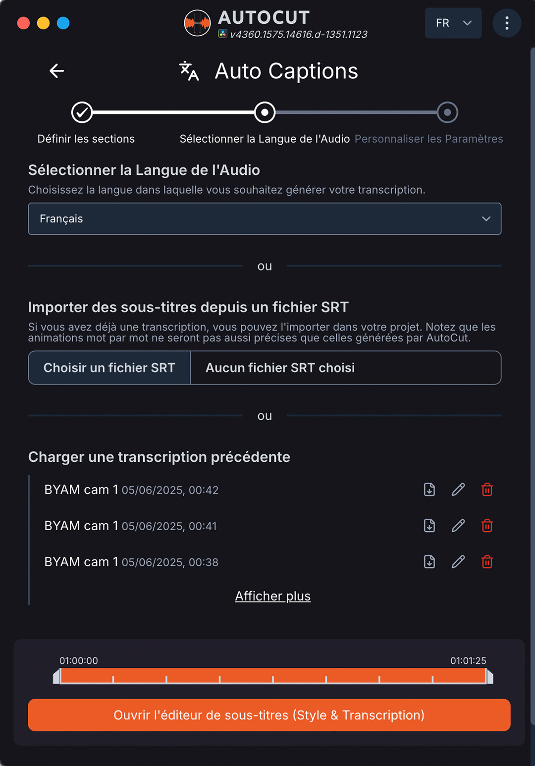Edit the 00:42 BYAM cam 1 transcription
The image size is (535, 766).
(458, 490)
